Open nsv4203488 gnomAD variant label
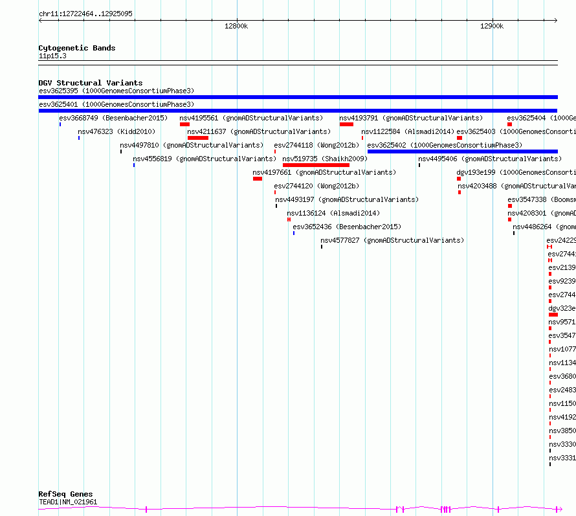 517,186
